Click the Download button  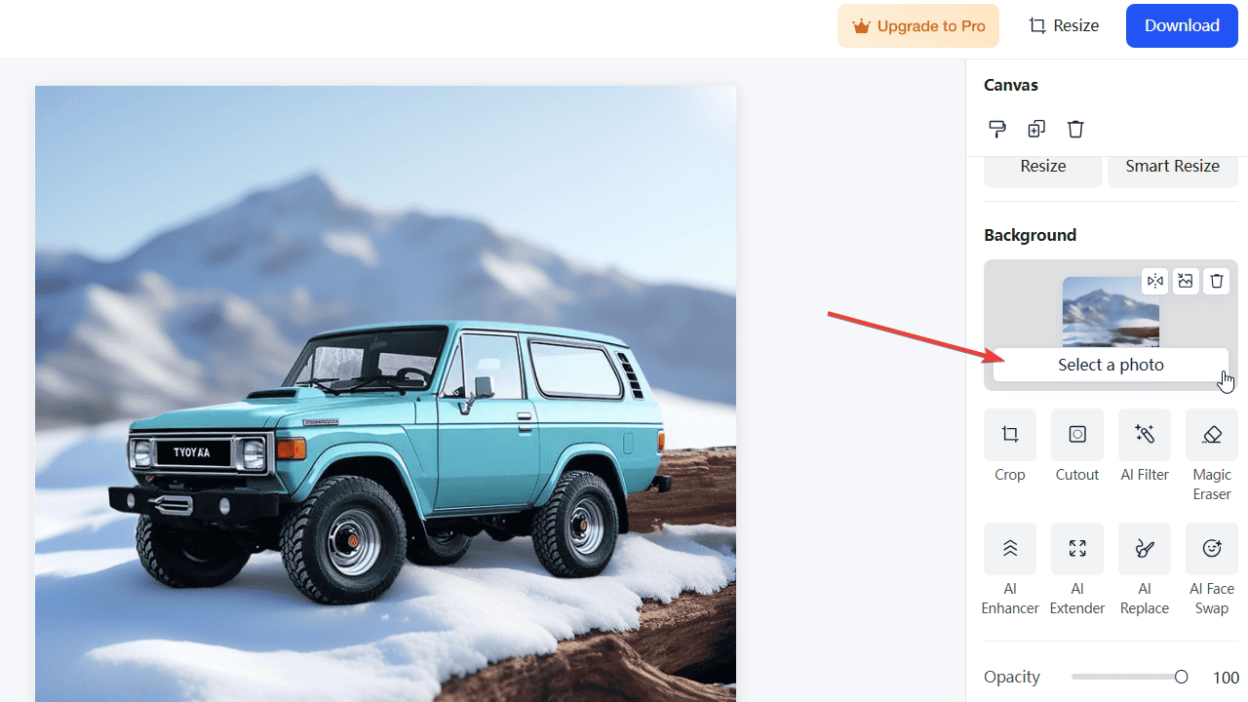(1182, 26)
